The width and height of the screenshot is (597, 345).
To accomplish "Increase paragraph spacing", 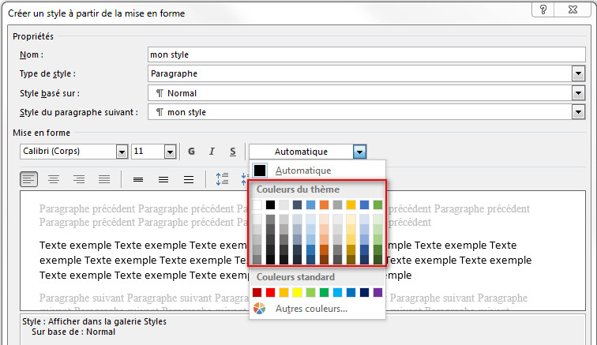I will point(222,180).
